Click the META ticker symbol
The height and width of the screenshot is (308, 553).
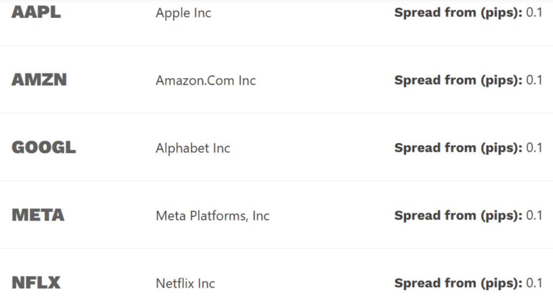(38, 215)
